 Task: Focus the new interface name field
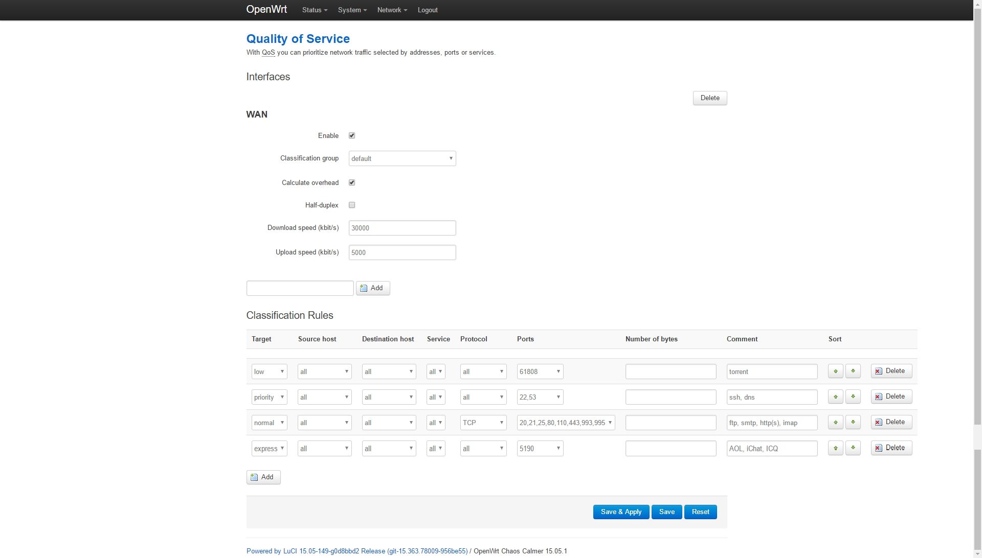click(x=300, y=288)
